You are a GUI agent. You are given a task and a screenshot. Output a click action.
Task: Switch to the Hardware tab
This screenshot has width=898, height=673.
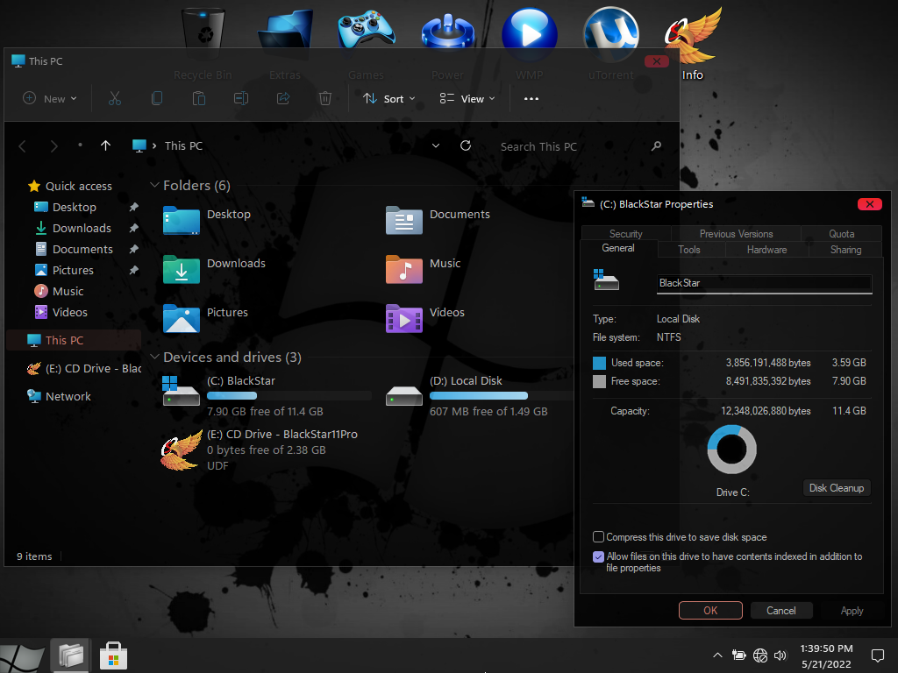tap(766, 250)
